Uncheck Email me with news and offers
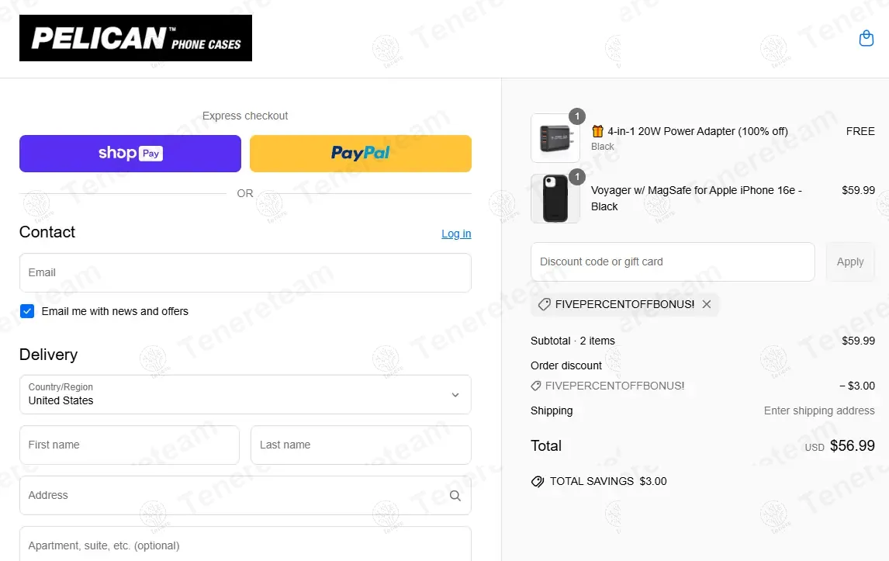The width and height of the screenshot is (889, 561). [x=27, y=311]
